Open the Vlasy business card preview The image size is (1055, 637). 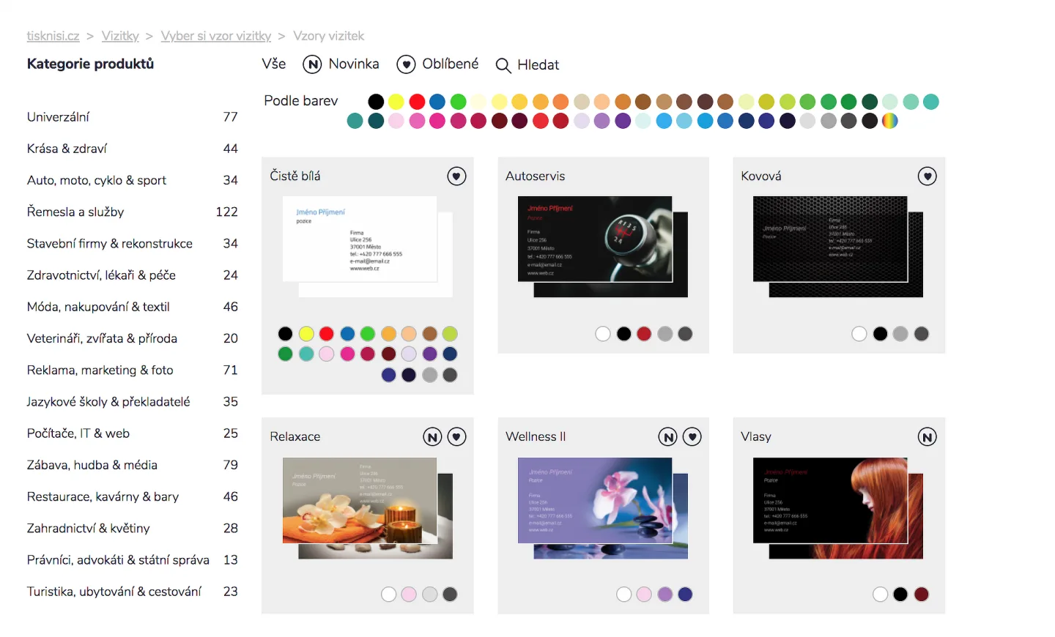coord(838,508)
